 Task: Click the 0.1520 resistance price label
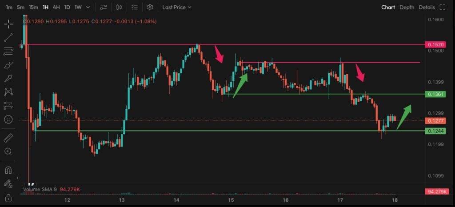click(x=435, y=45)
